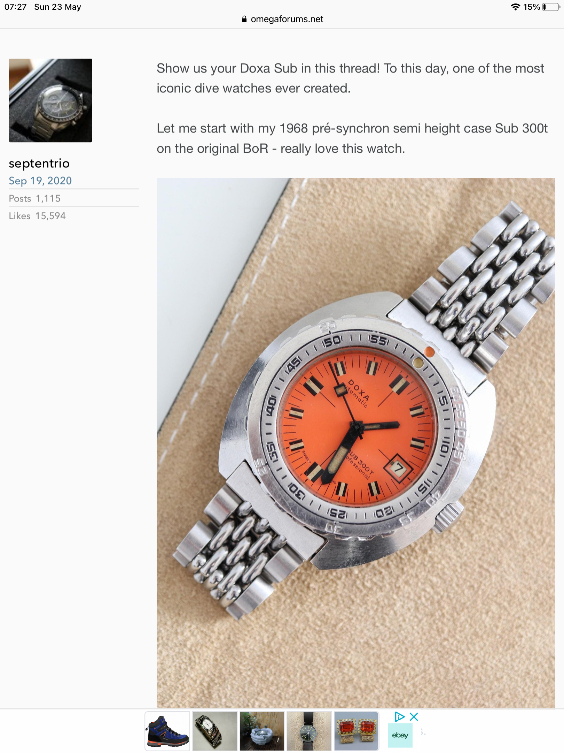Tap the battery indicator icon
Screen dimensions: 564x753
coord(551,7)
